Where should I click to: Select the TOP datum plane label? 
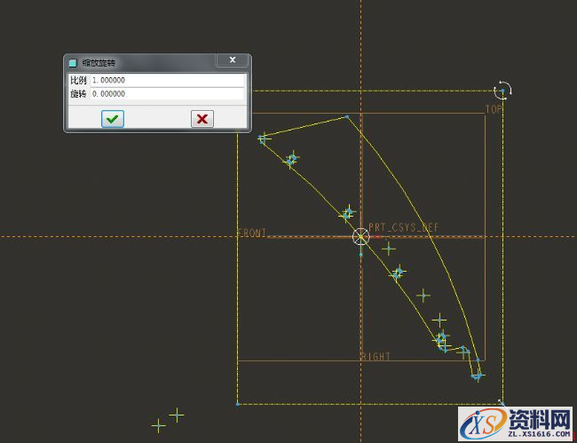click(494, 109)
